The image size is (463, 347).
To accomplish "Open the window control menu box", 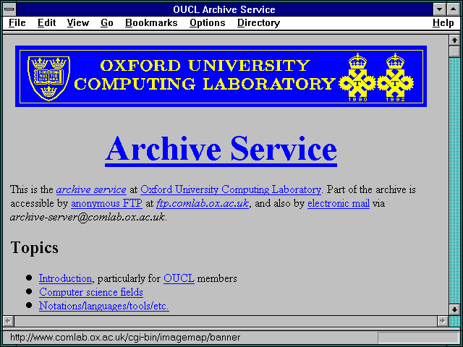I will pos(9,9).
